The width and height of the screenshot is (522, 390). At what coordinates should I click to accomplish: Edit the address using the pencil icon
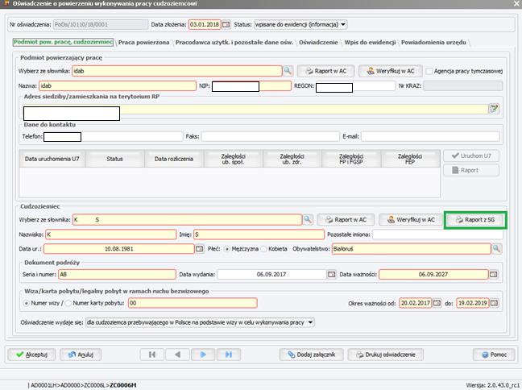tap(494, 109)
